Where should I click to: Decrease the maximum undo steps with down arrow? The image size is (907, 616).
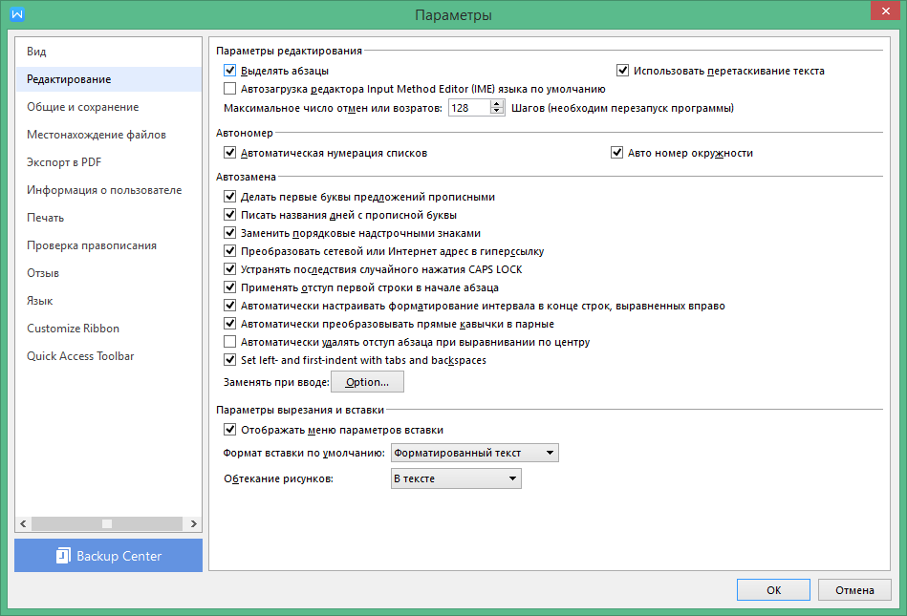click(497, 112)
